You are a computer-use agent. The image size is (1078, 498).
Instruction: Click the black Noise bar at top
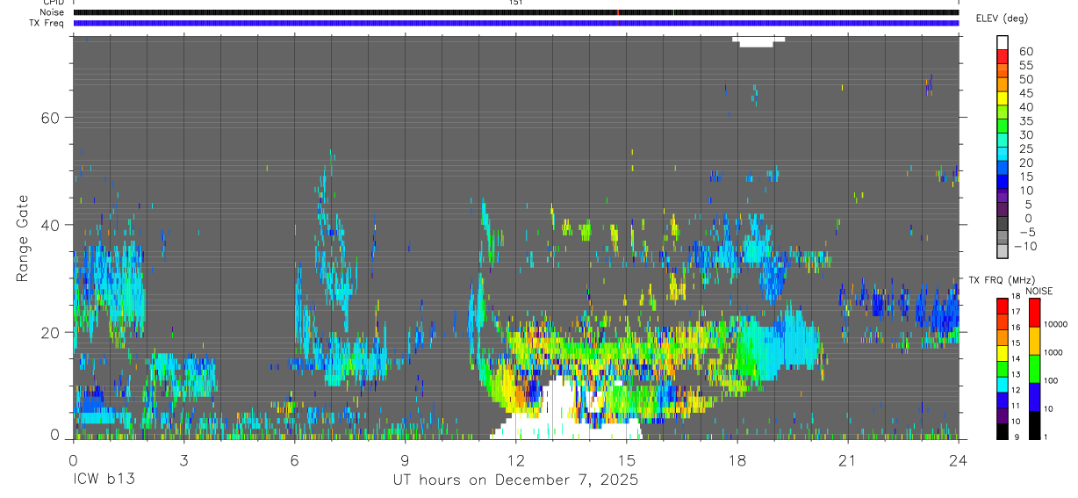(516, 12)
